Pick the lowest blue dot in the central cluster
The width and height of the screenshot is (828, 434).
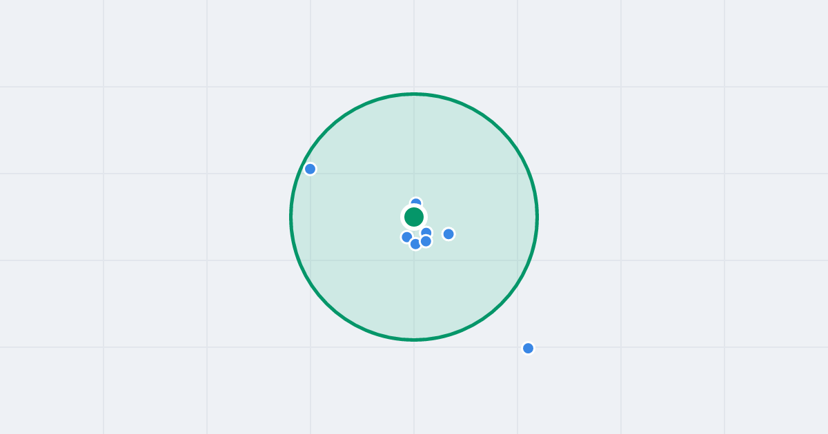pos(415,244)
